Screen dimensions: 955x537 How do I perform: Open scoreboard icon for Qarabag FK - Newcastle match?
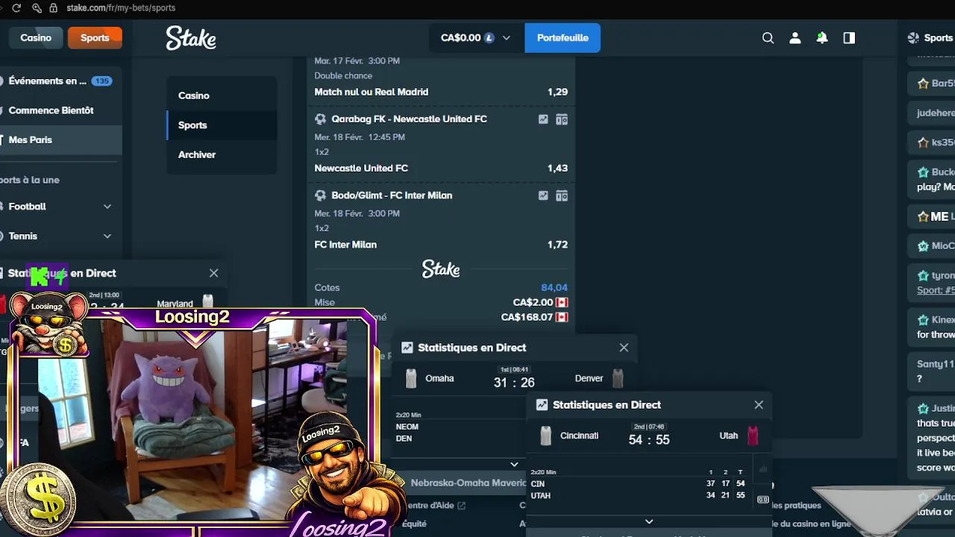[562, 119]
